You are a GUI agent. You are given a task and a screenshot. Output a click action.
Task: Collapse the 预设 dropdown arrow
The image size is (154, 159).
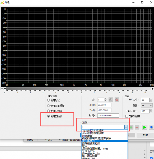(126, 127)
